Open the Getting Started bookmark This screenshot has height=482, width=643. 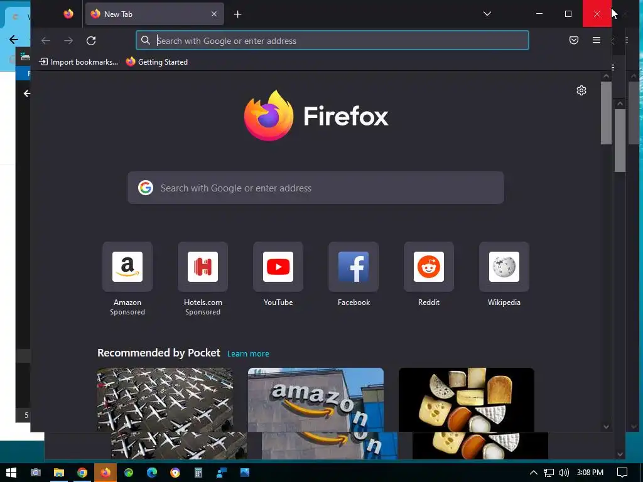point(157,62)
